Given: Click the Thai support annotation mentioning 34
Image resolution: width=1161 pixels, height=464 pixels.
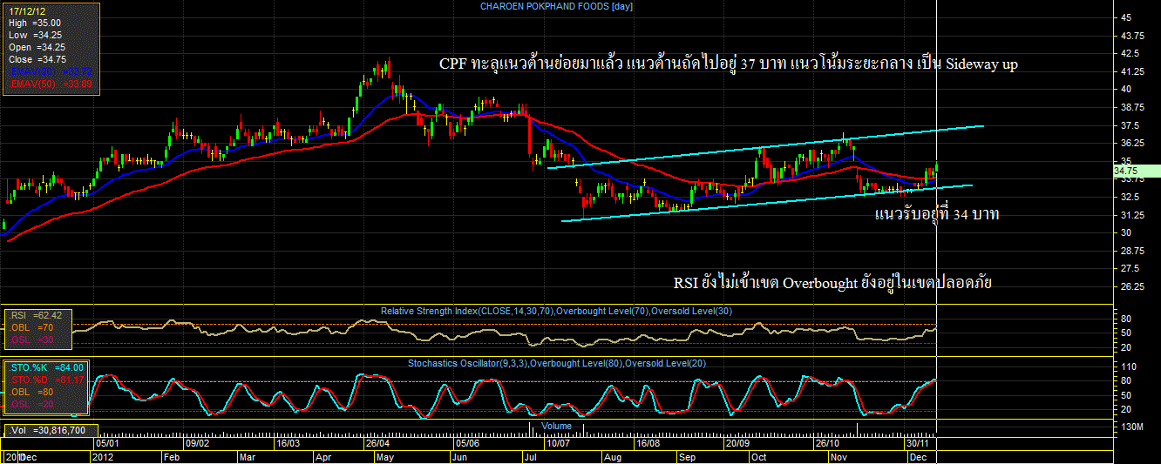Looking at the screenshot, I should [936, 214].
